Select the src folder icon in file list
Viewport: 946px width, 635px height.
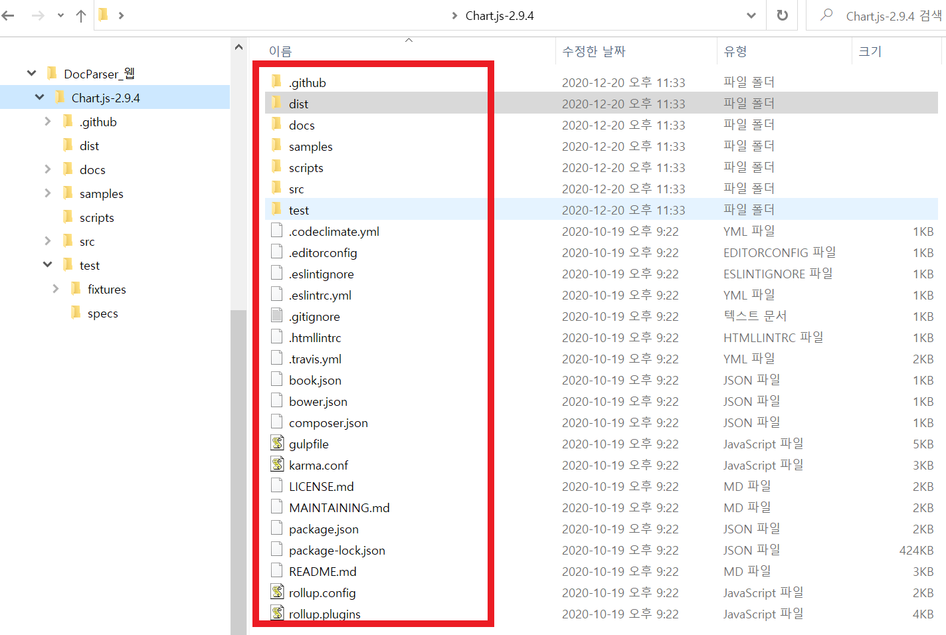277,188
